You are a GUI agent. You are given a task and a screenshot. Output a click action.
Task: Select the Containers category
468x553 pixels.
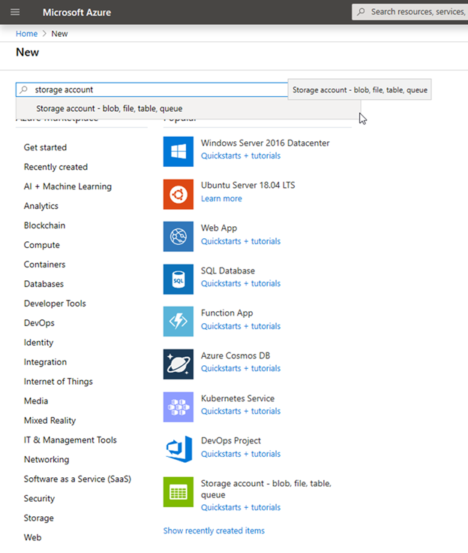(x=44, y=264)
